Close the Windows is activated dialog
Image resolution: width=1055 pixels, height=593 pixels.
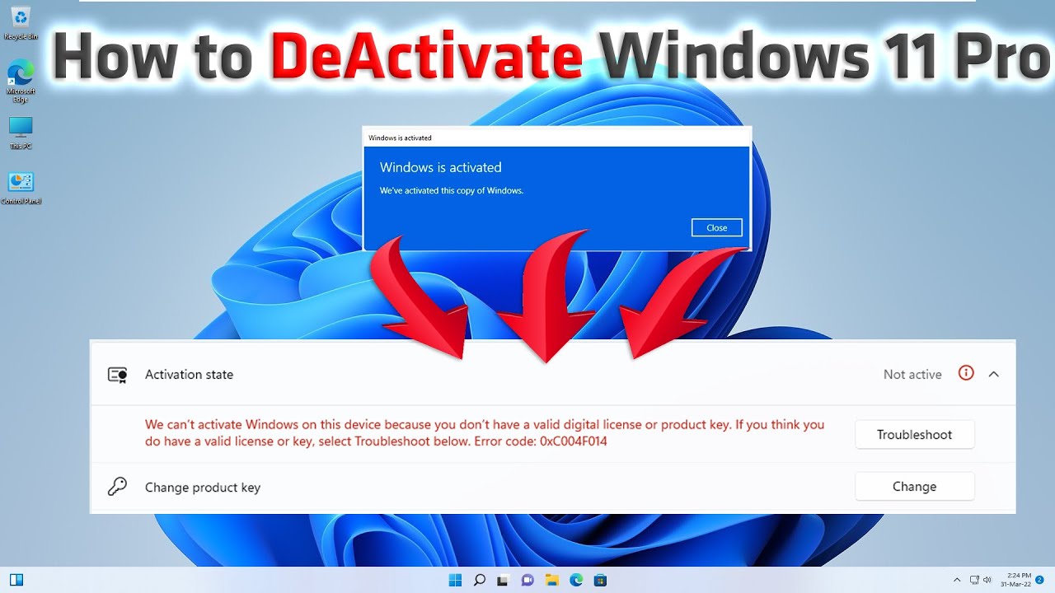[716, 228]
